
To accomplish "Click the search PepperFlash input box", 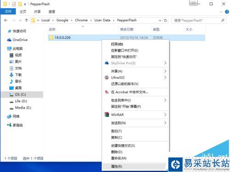I will [x=199, y=20].
